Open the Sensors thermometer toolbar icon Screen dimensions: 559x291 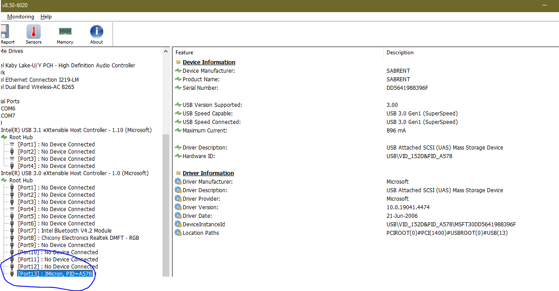click(x=33, y=32)
